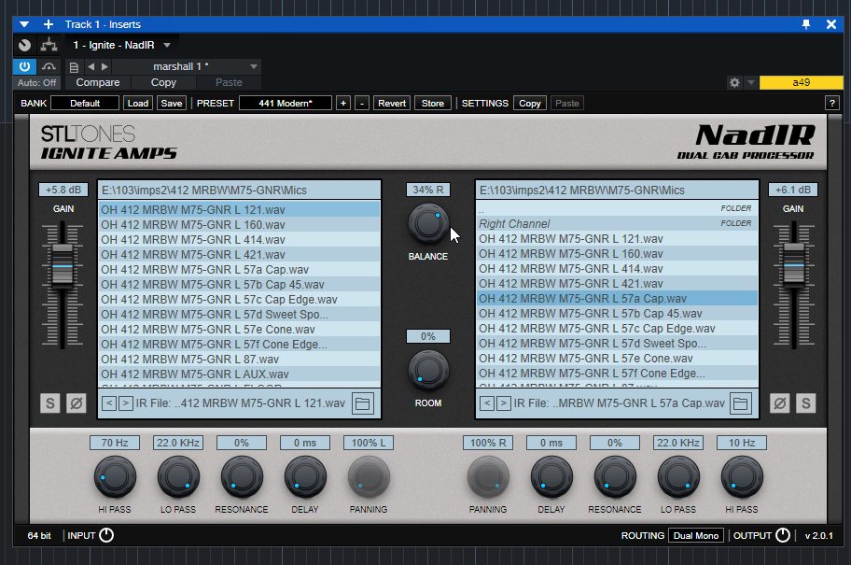Click the host Copy button beside Compare
Screen dimensions: 851x565
pos(163,82)
